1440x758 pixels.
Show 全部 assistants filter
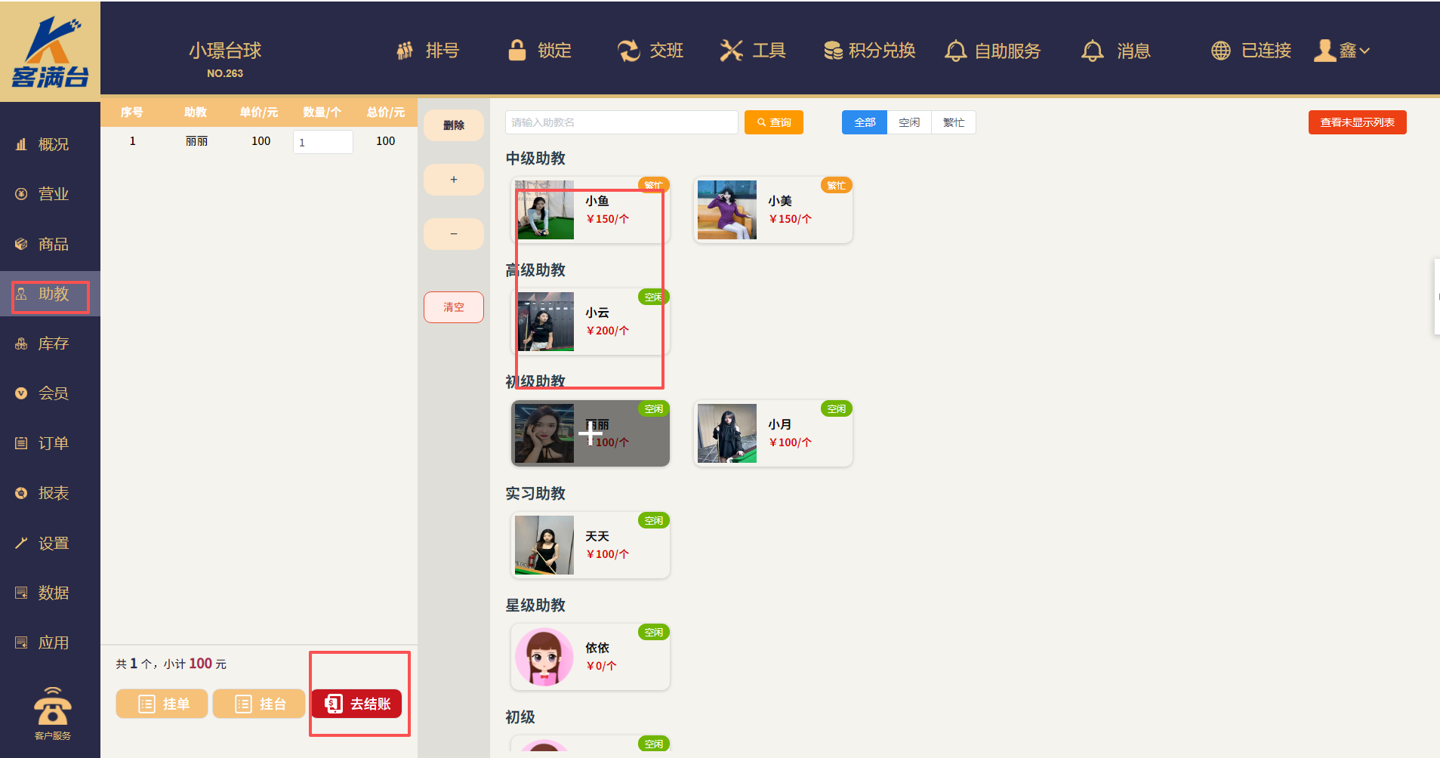point(865,122)
